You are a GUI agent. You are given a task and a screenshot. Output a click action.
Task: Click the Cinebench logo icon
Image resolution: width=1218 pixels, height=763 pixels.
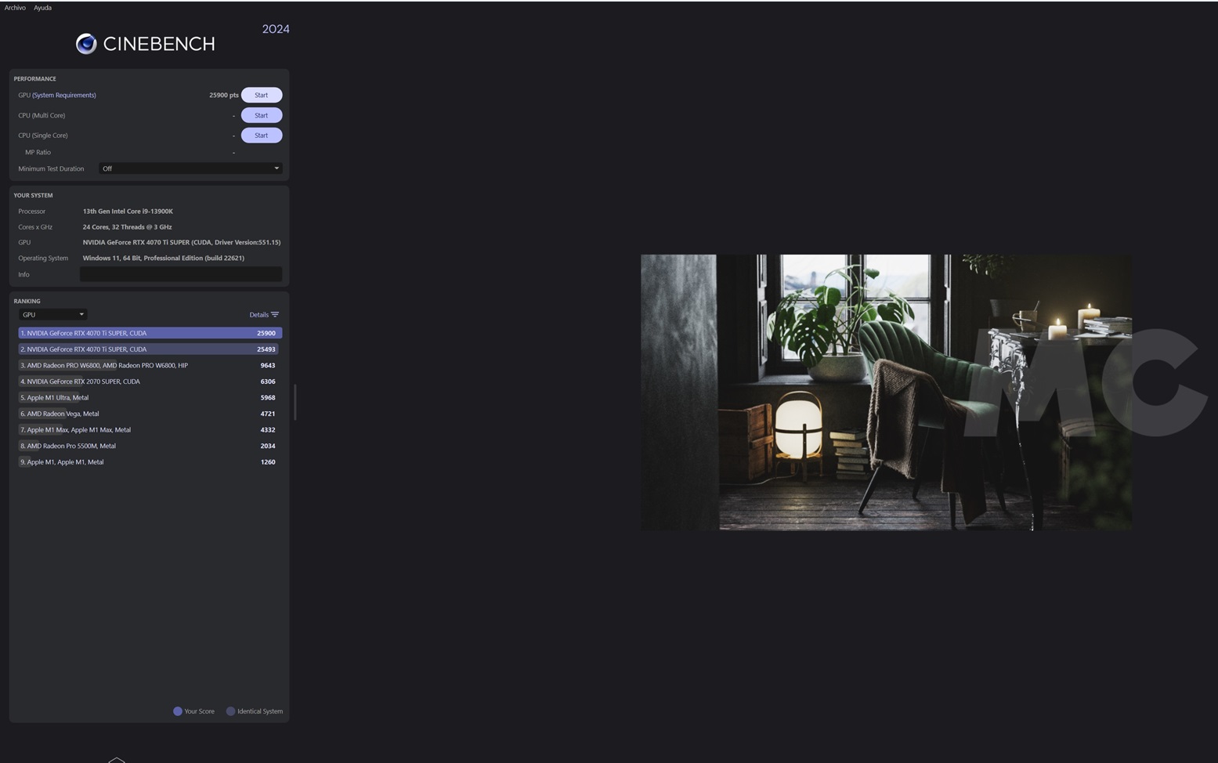click(86, 44)
